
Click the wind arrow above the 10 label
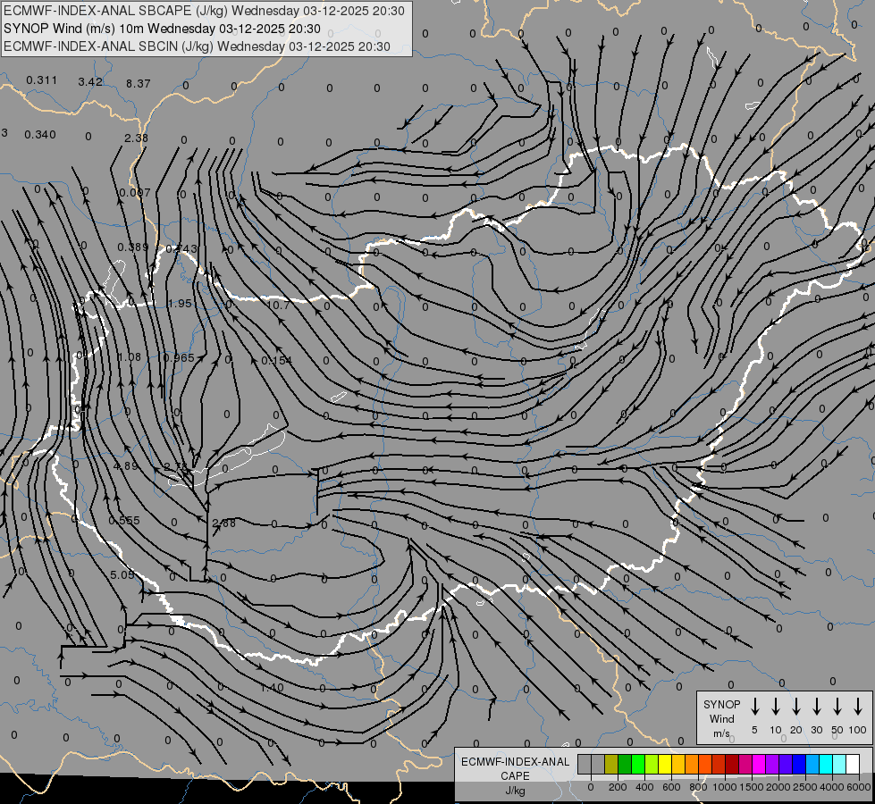pos(775,706)
